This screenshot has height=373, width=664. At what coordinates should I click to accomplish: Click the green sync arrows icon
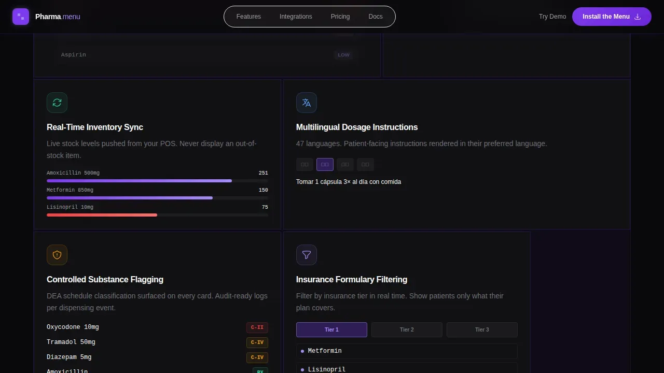click(57, 103)
